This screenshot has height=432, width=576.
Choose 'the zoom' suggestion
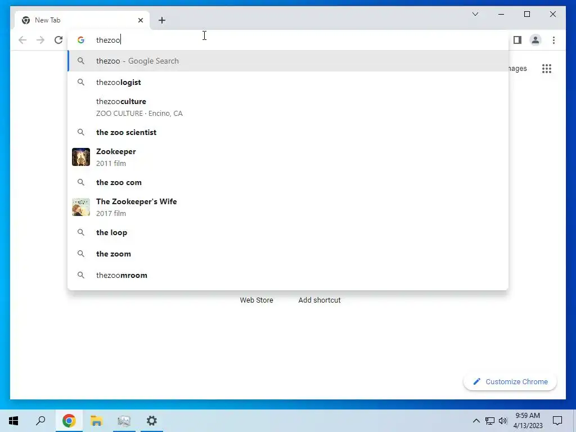tap(288, 254)
